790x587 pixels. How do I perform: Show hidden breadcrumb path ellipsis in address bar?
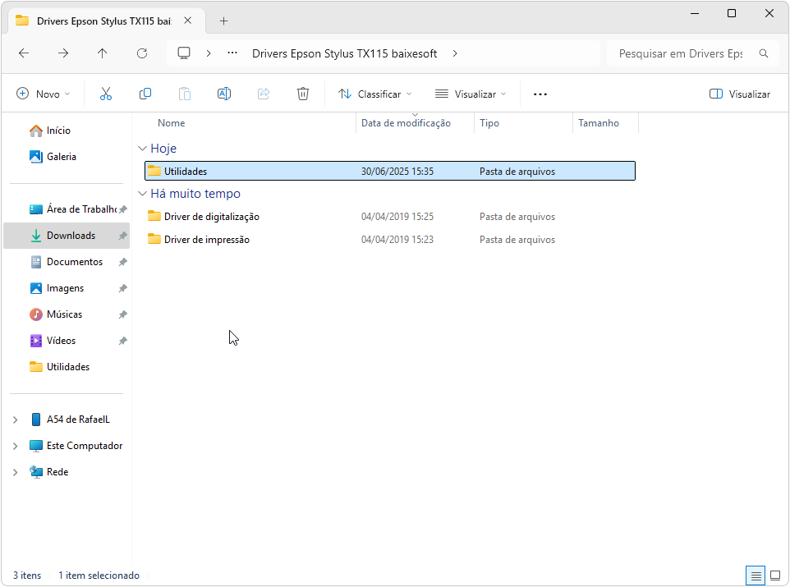coord(232,53)
